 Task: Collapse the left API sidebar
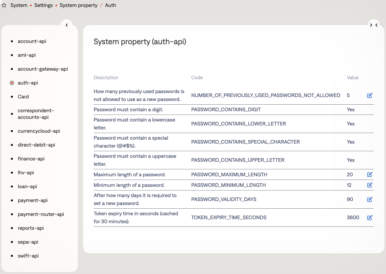pyautogui.click(x=67, y=25)
